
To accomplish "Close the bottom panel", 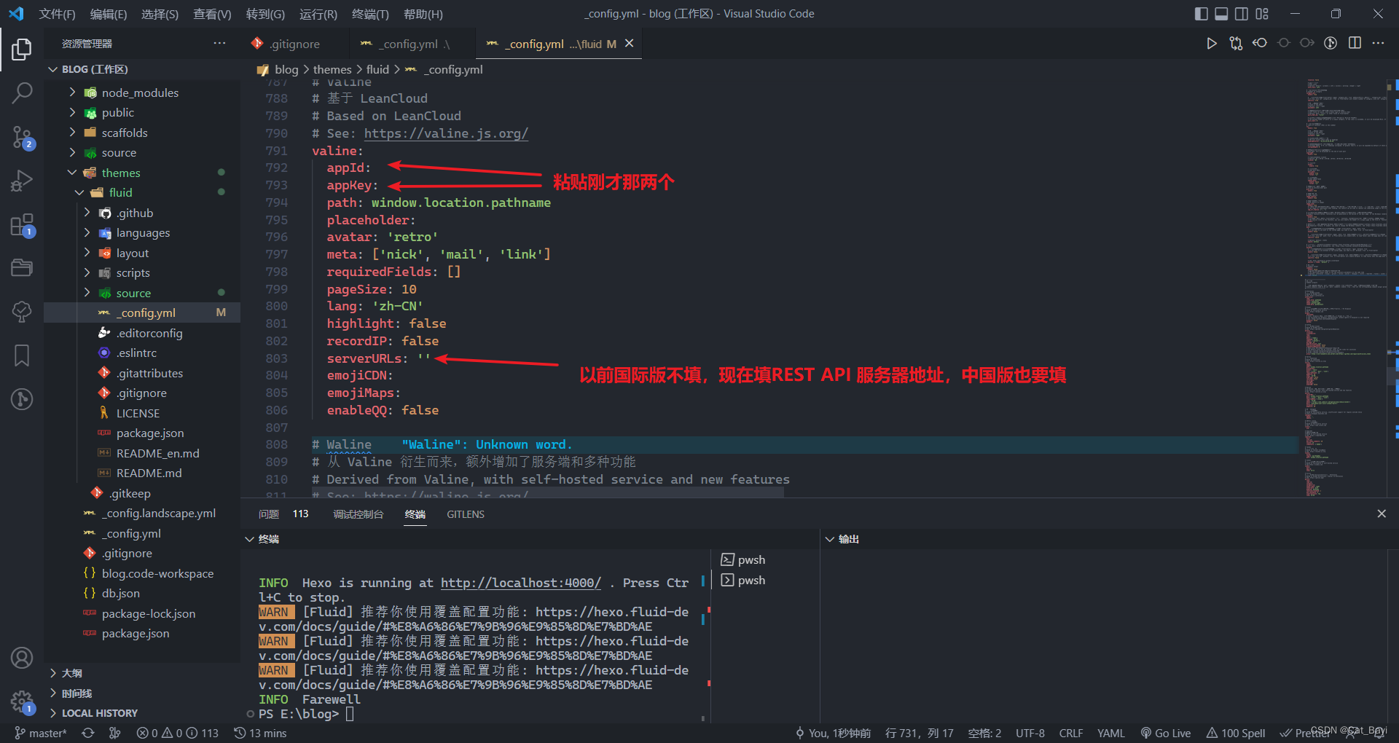I will [x=1382, y=514].
